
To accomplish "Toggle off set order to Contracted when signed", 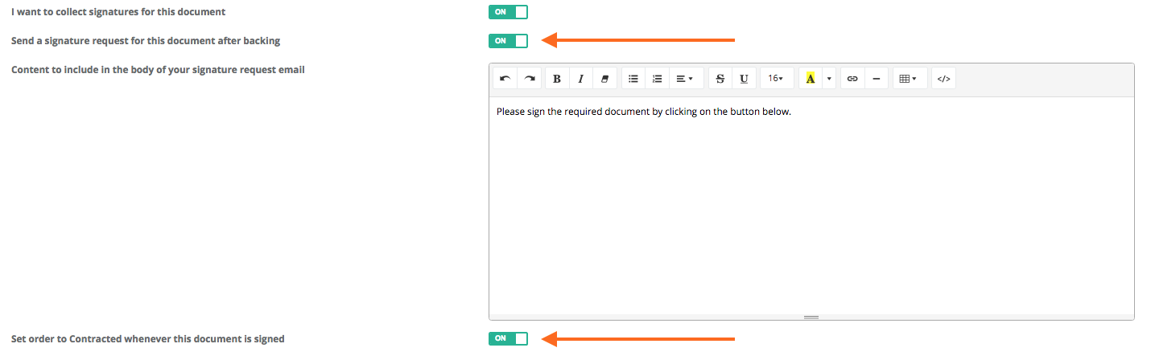I will 508,339.
